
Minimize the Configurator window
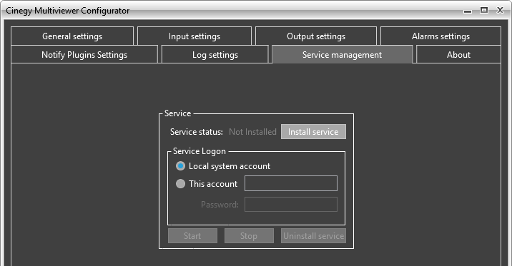coord(468,11)
